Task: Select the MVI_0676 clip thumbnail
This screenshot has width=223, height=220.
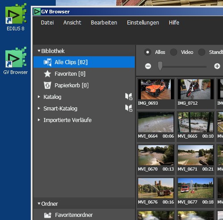Action: point(156,188)
